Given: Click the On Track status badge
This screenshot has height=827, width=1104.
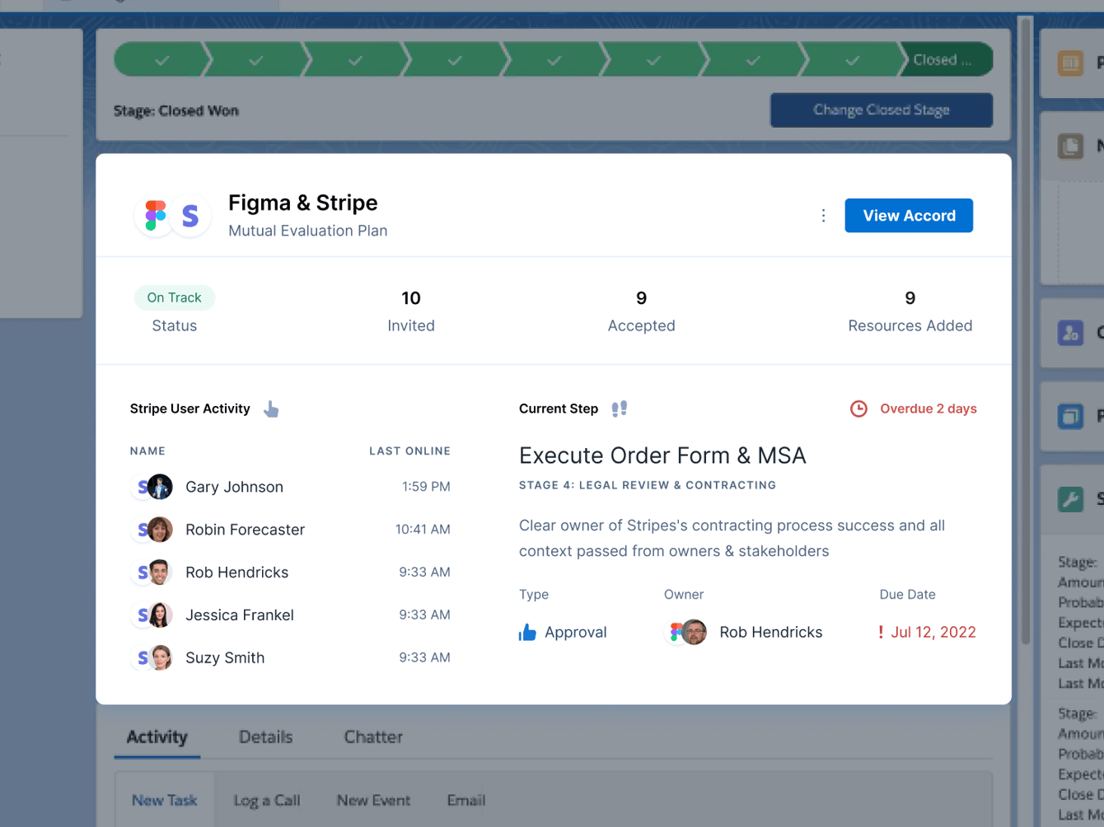Looking at the screenshot, I should click(x=175, y=297).
